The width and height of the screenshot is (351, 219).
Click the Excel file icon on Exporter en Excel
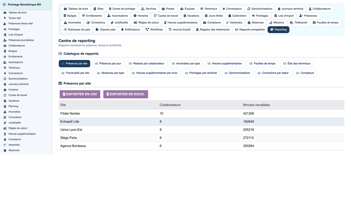point(108,94)
